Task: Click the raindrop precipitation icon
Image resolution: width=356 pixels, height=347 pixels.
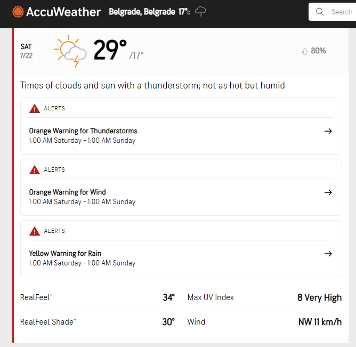Action: click(305, 51)
